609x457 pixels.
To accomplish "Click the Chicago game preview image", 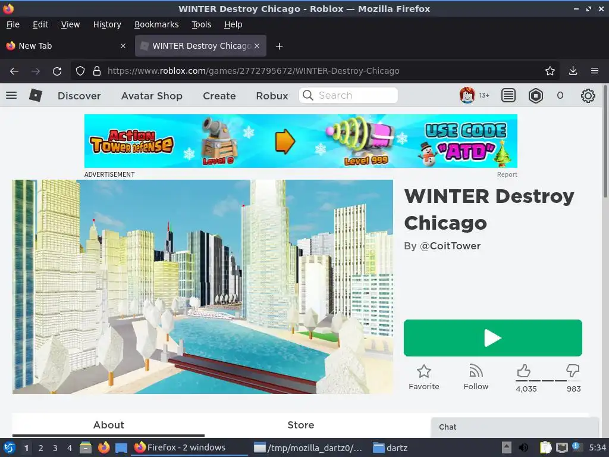I will click(x=203, y=287).
